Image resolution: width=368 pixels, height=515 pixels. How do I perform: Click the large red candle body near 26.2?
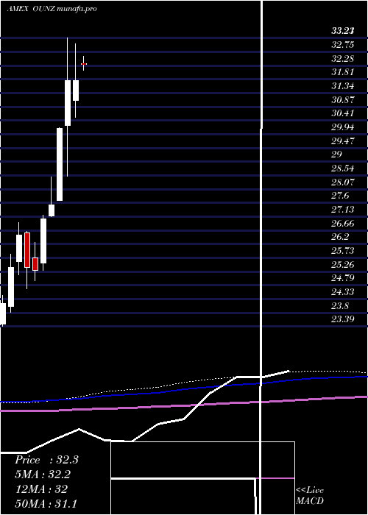point(27,250)
